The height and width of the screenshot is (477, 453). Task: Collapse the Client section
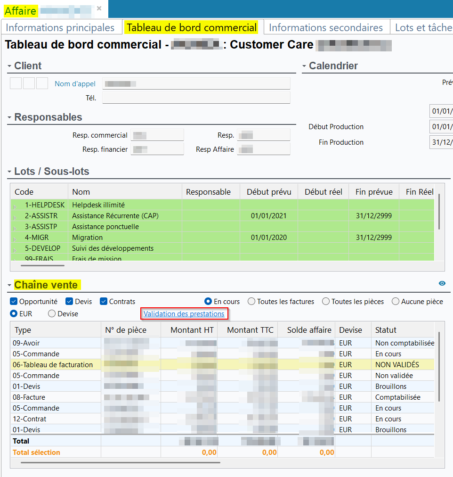tap(9, 66)
